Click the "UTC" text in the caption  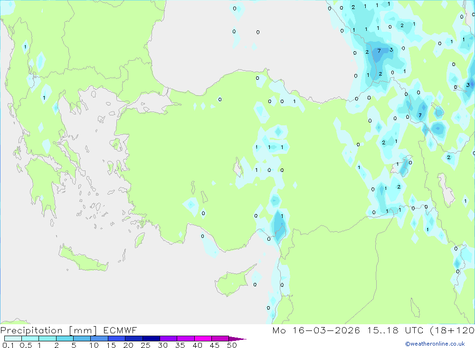tap(414, 330)
